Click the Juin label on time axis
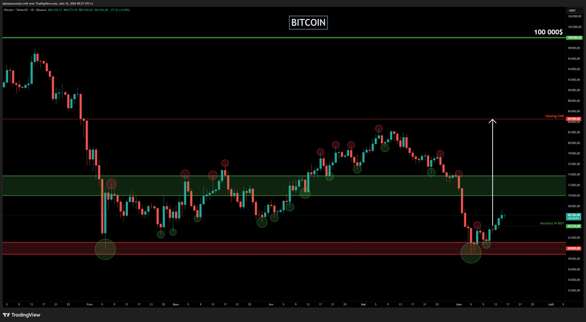 (459, 303)
